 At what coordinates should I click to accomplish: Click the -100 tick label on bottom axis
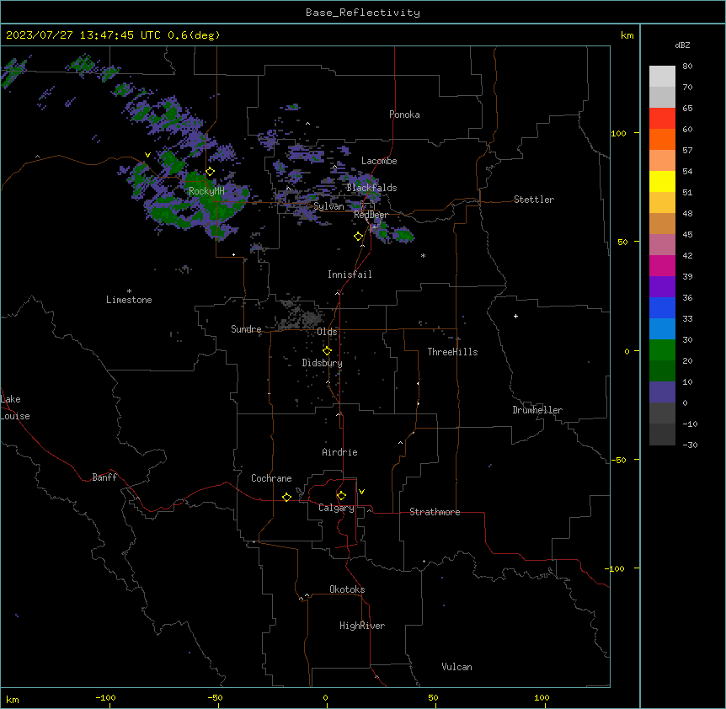[105, 697]
